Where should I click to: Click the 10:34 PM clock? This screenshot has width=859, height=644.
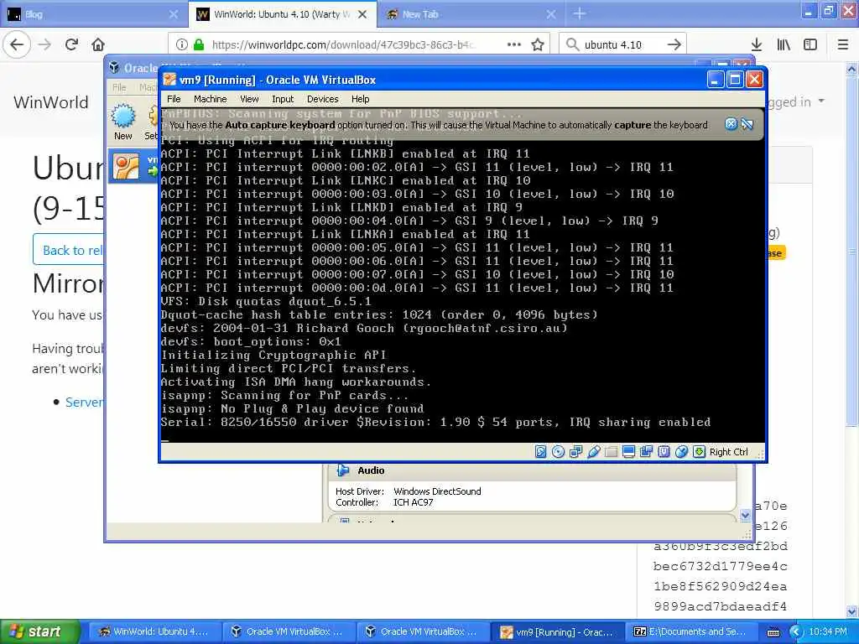click(828, 631)
